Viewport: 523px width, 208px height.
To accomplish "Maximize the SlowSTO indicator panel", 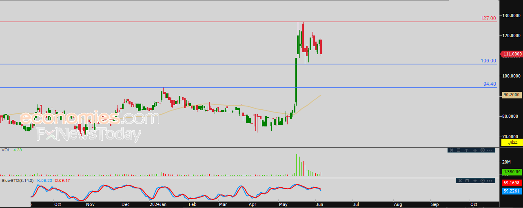I will 467,181.
